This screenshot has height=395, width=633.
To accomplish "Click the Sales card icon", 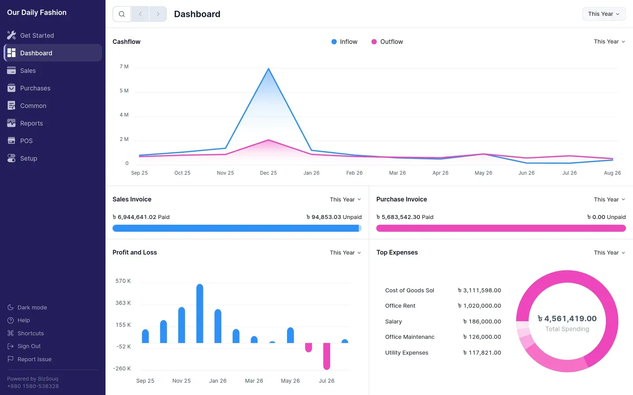I will click(11, 70).
